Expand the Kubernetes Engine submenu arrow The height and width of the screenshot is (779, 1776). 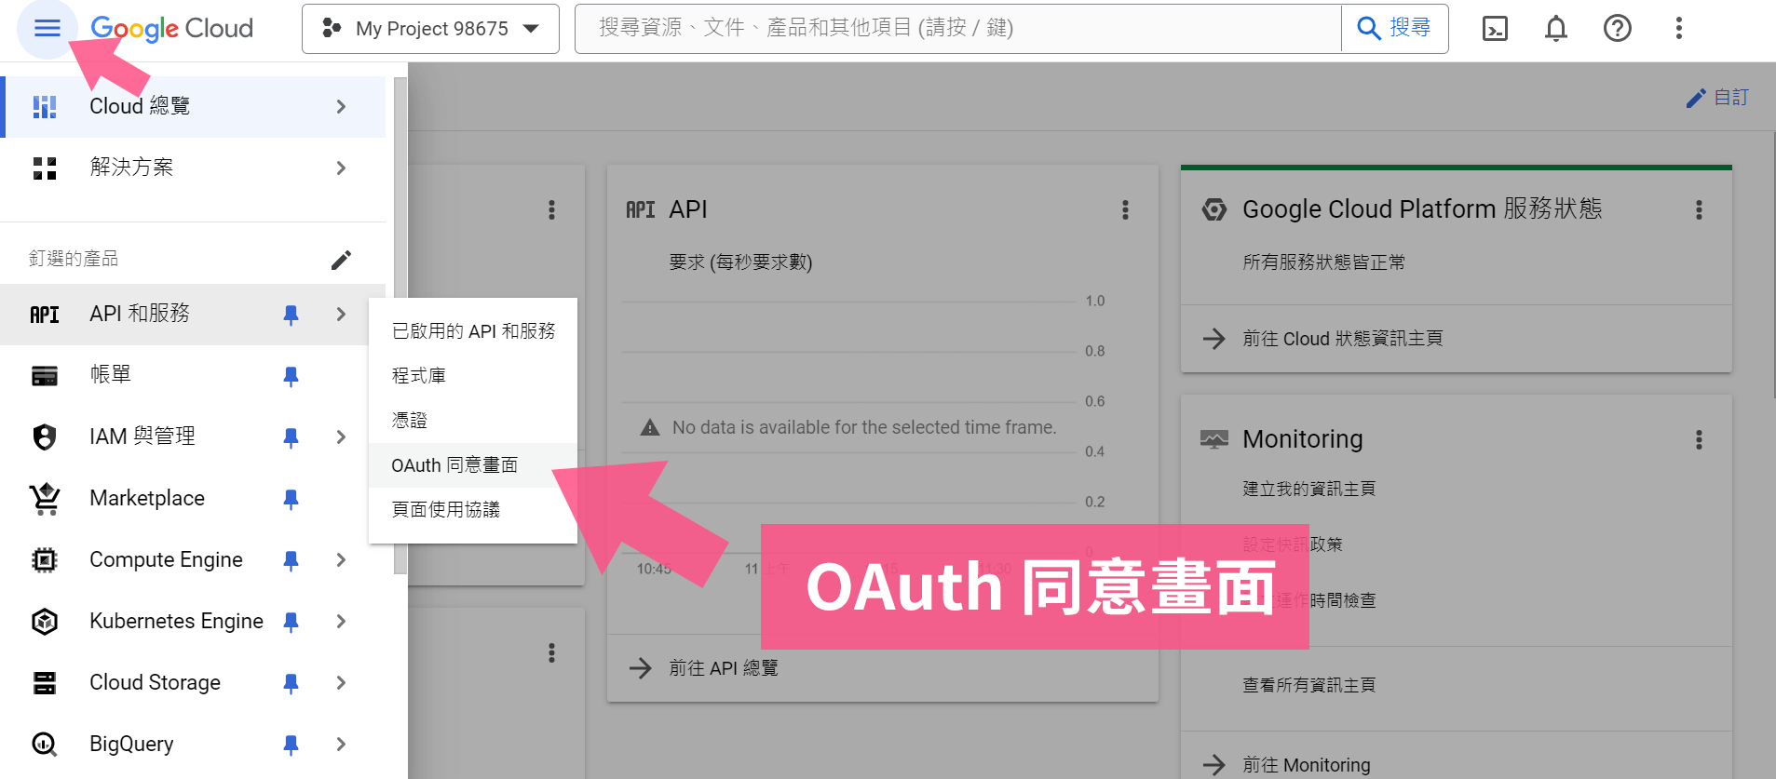(x=341, y=622)
